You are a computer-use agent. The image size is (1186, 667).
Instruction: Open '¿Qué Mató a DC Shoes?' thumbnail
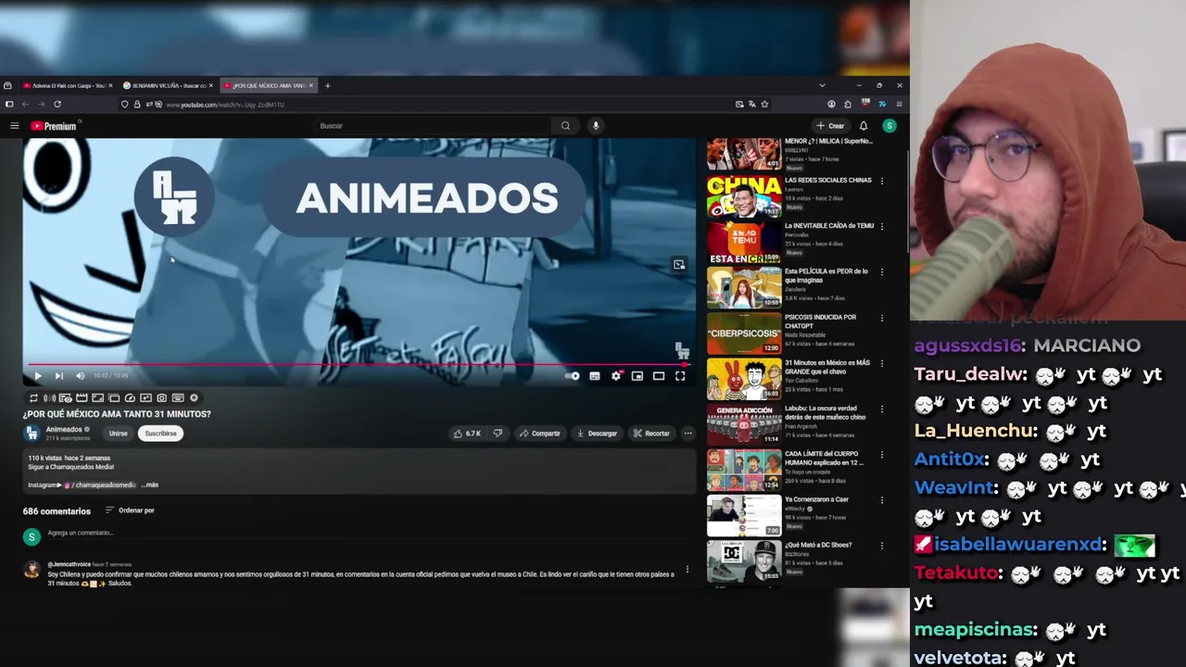tap(744, 562)
